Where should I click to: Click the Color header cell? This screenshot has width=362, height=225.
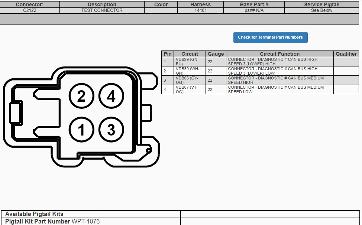pos(161,4)
